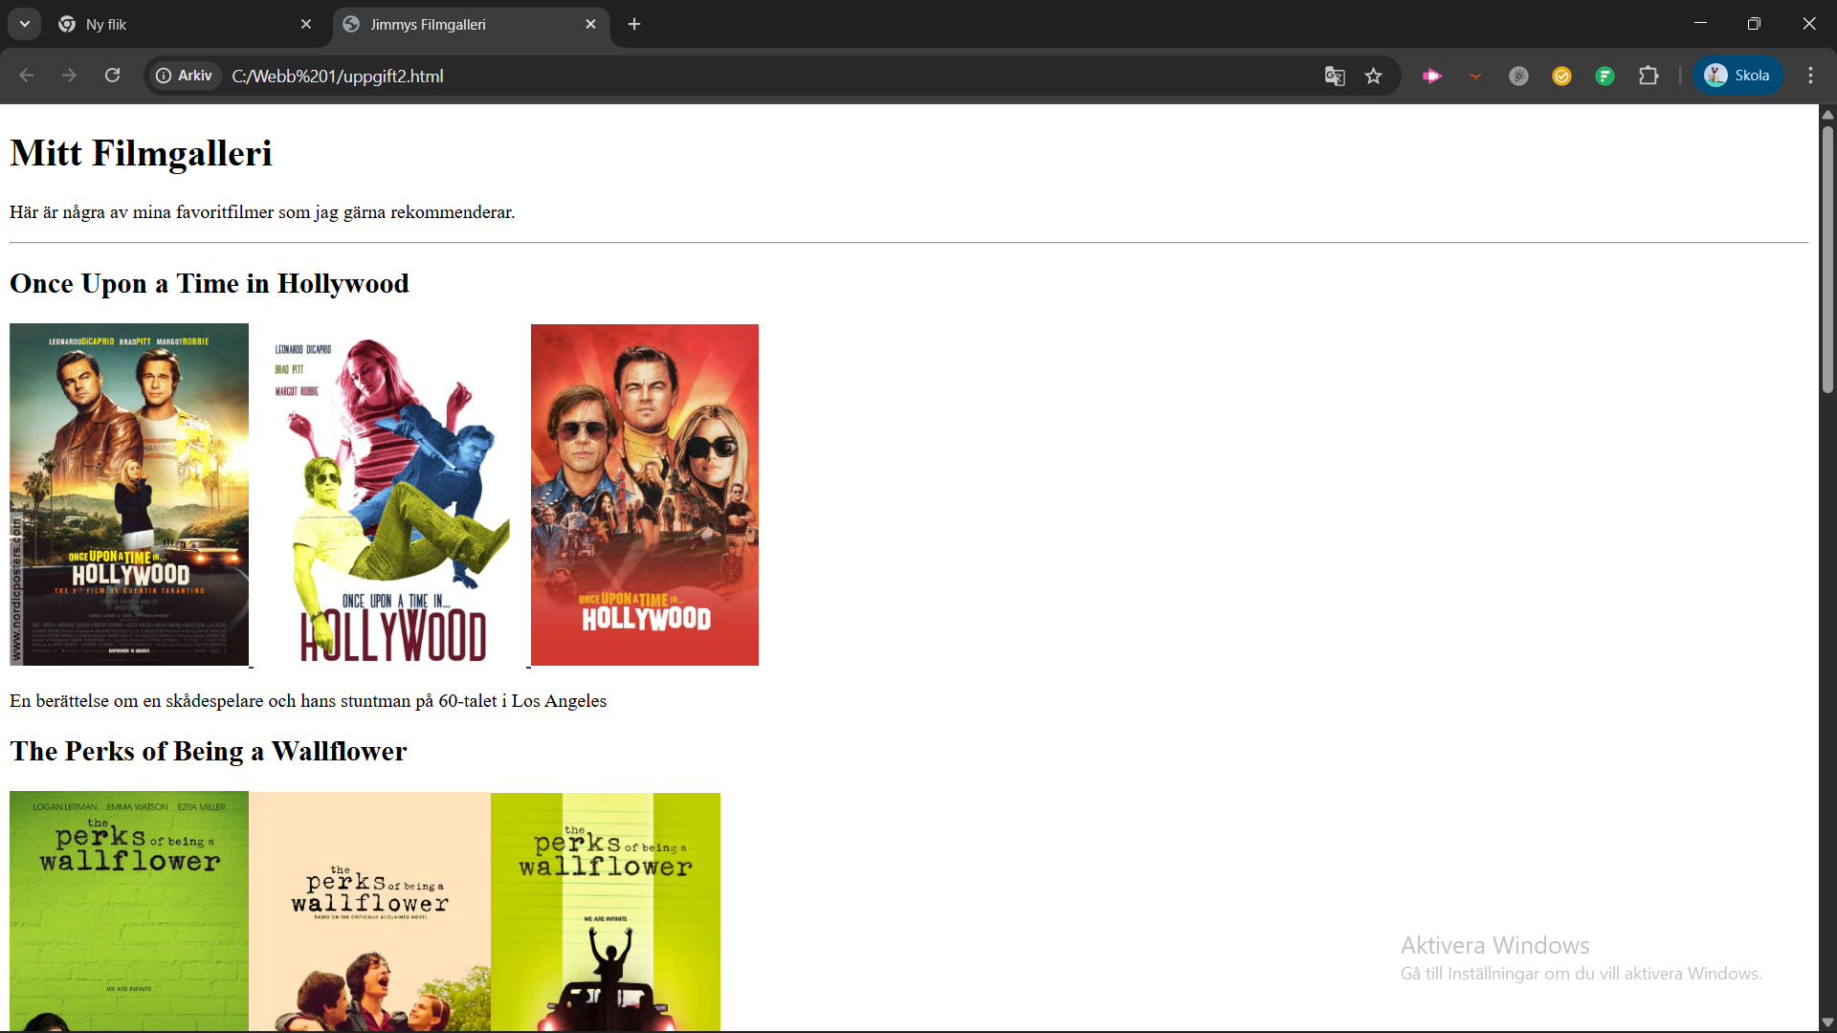Viewport: 1837px width, 1033px height.
Task: Open the pink video recorder extension
Action: point(1432,76)
